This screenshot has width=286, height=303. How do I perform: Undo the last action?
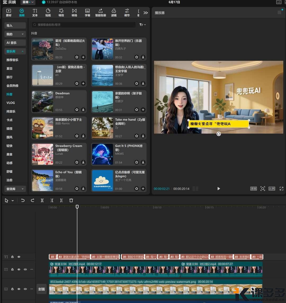point(23,200)
